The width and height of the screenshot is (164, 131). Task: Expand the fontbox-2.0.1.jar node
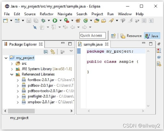18,80
